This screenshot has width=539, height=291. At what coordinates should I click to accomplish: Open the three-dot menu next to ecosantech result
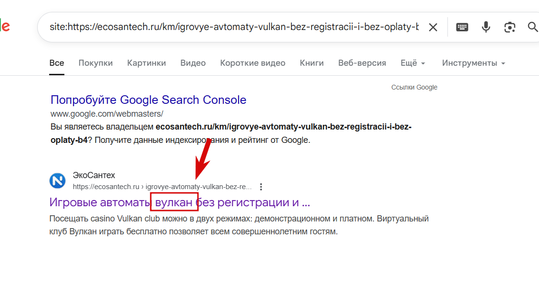click(261, 187)
